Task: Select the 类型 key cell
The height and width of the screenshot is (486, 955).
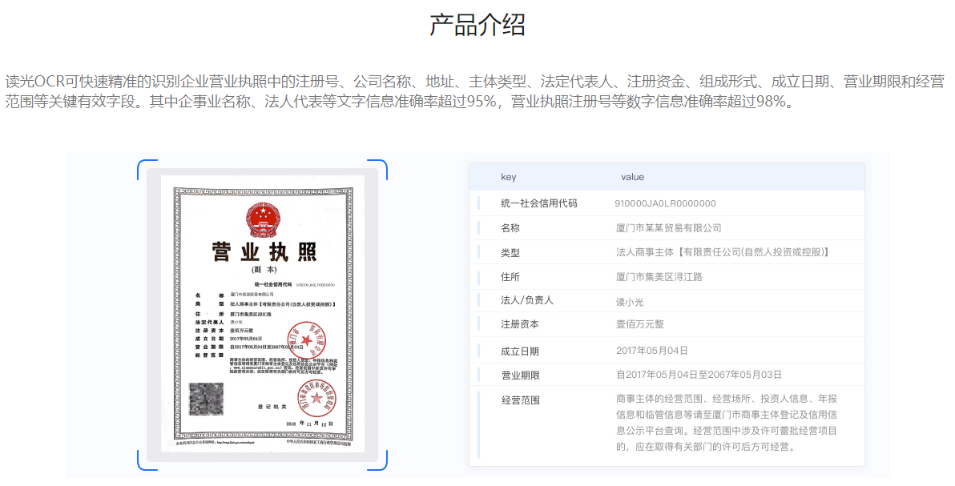Action: point(510,253)
